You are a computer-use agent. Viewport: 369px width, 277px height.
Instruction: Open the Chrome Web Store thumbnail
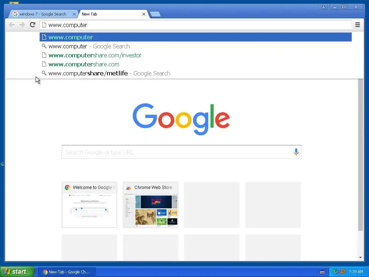[x=151, y=205]
